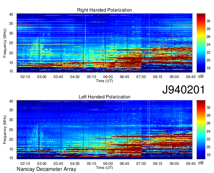Image resolution: width=214 pixels, height=173 pixels.
Task: Click the 15 MHz tick on Left Handed plot
Action: click(x=11, y=149)
